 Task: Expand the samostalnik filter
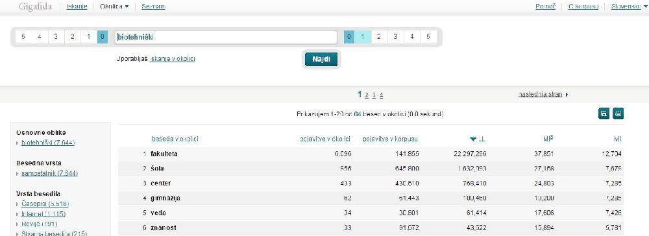(x=49, y=173)
